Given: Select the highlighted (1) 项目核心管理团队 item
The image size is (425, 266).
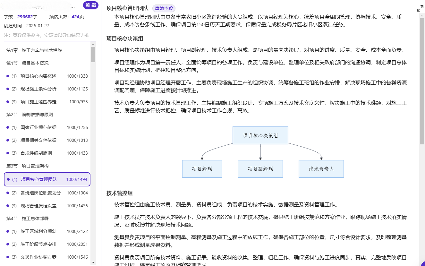Looking at the screenshot, I should 47,179.
